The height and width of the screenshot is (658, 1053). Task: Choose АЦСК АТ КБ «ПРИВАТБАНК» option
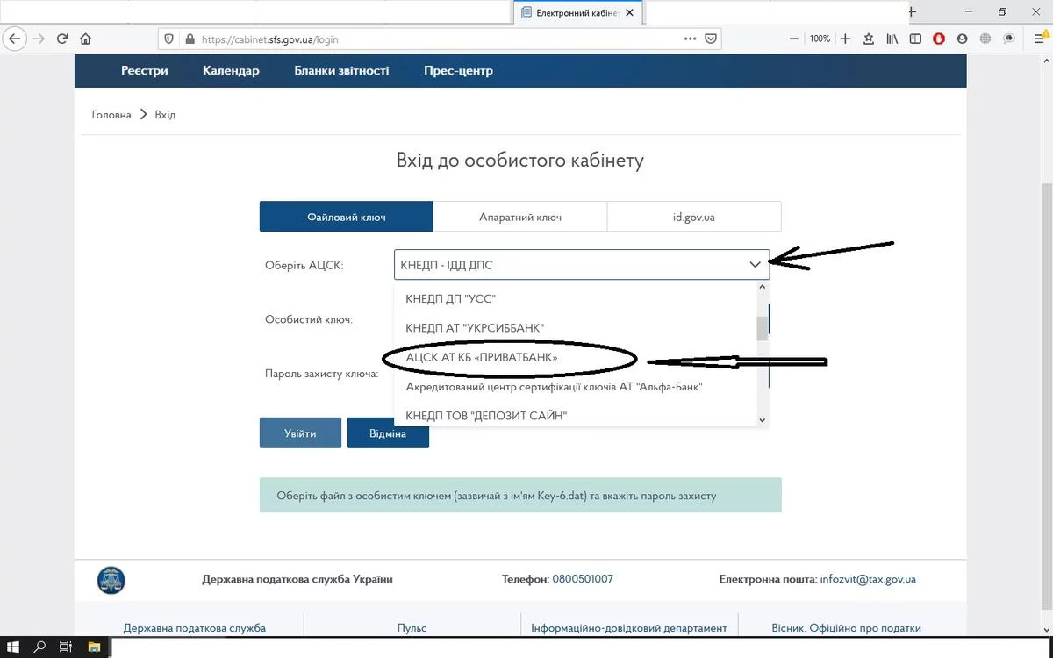point(575,358)
